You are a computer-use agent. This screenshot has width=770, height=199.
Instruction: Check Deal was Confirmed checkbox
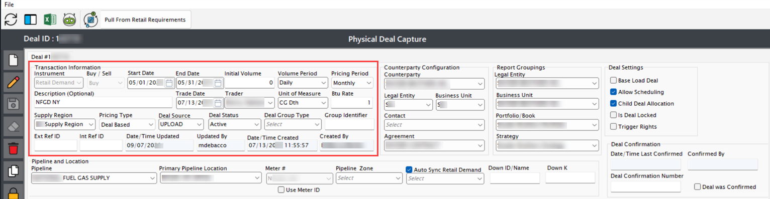[698, 186]
